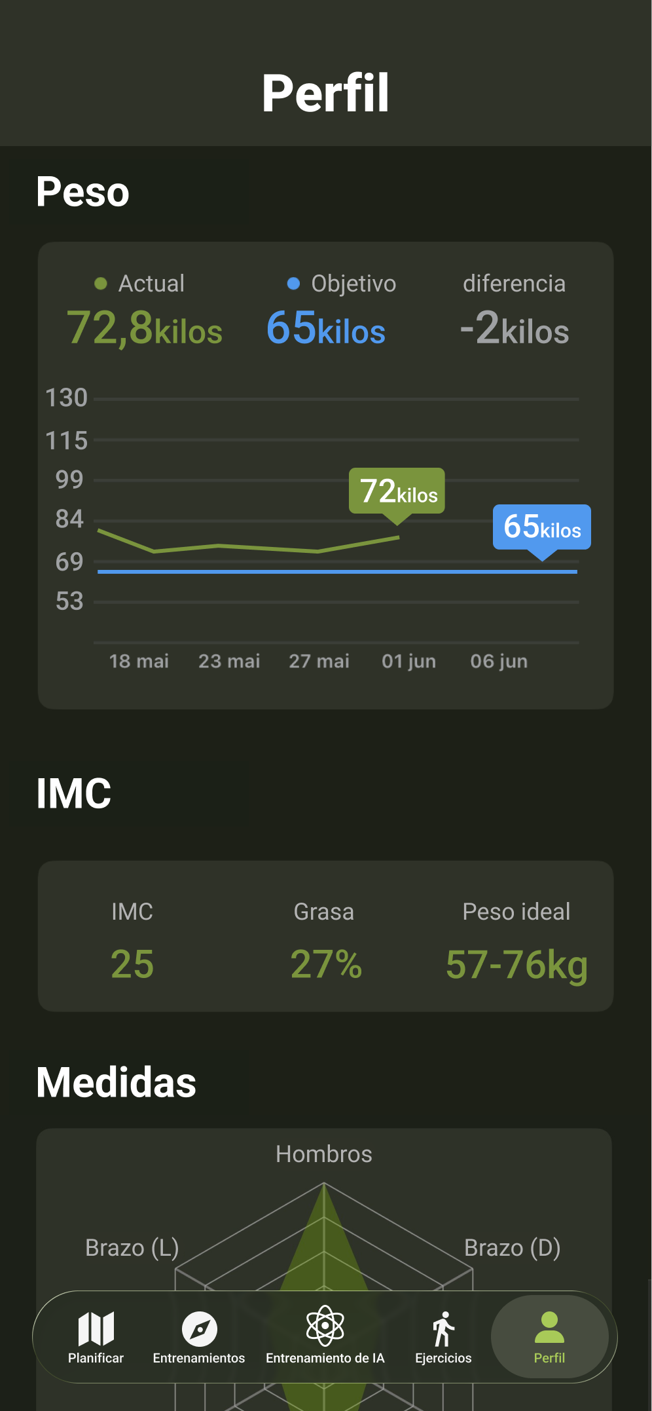Select the Ejercicios walking figure icon
This screenshot has height=1411, width=652.
(x=443, y=1329)
